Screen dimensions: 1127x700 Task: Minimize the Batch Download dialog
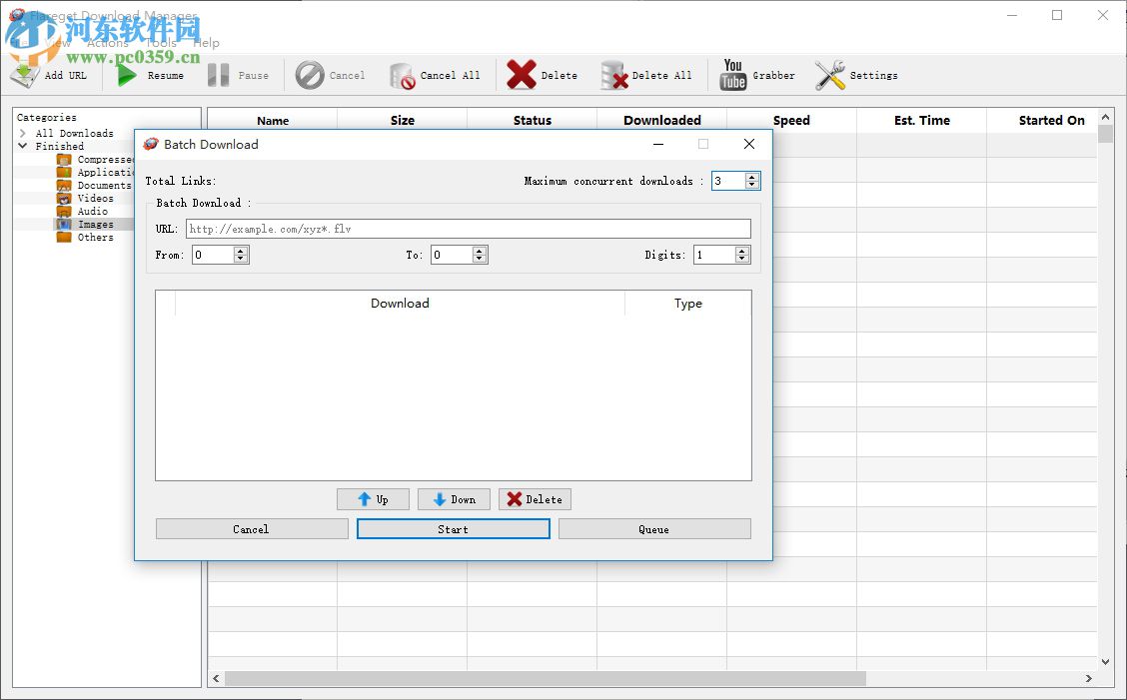[x=657, y=144]
